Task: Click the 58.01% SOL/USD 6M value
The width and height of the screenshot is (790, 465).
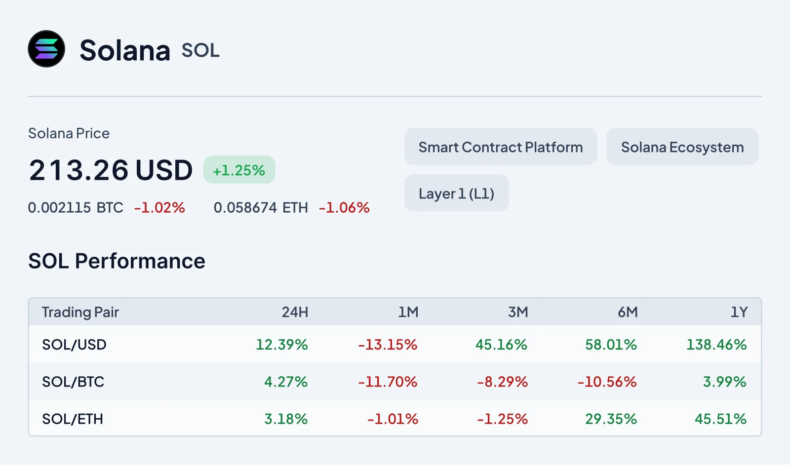Action: 611,345
